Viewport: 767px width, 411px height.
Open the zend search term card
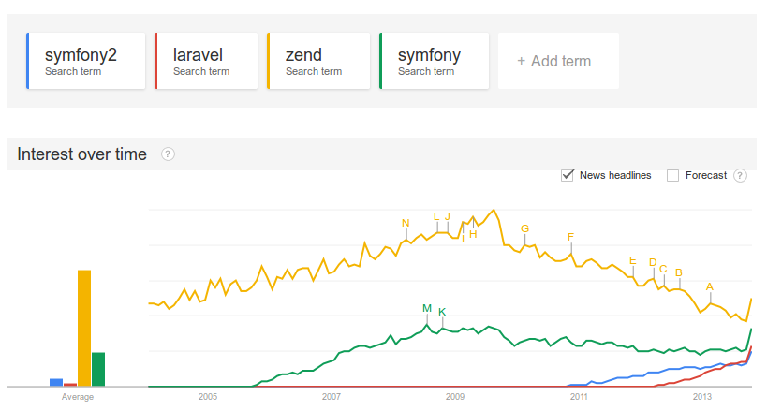[318, 61]
